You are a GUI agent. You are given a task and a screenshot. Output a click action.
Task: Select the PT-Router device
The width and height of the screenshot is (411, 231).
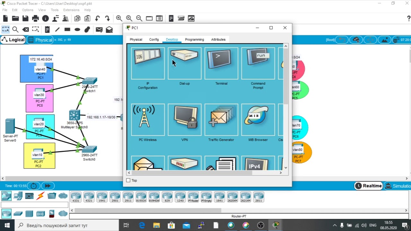(x=193, y=197)
